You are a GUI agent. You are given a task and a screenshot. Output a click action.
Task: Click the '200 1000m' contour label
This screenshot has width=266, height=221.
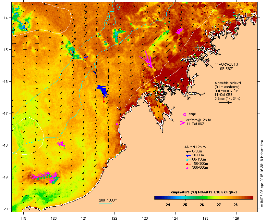click(x=108, y=200)
